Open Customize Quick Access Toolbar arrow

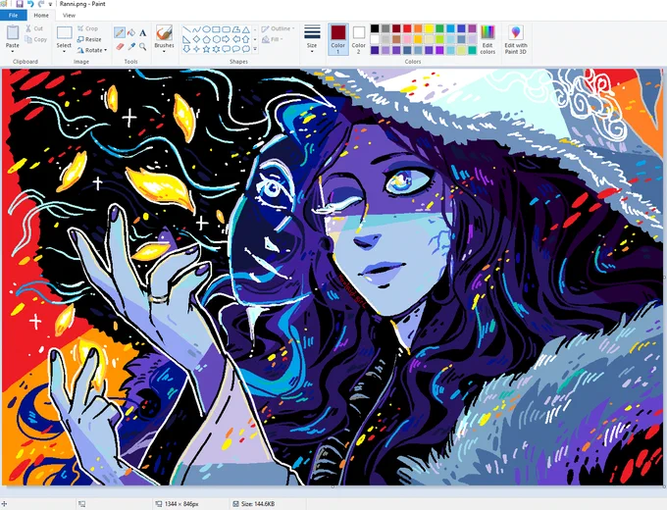(50, 4)
